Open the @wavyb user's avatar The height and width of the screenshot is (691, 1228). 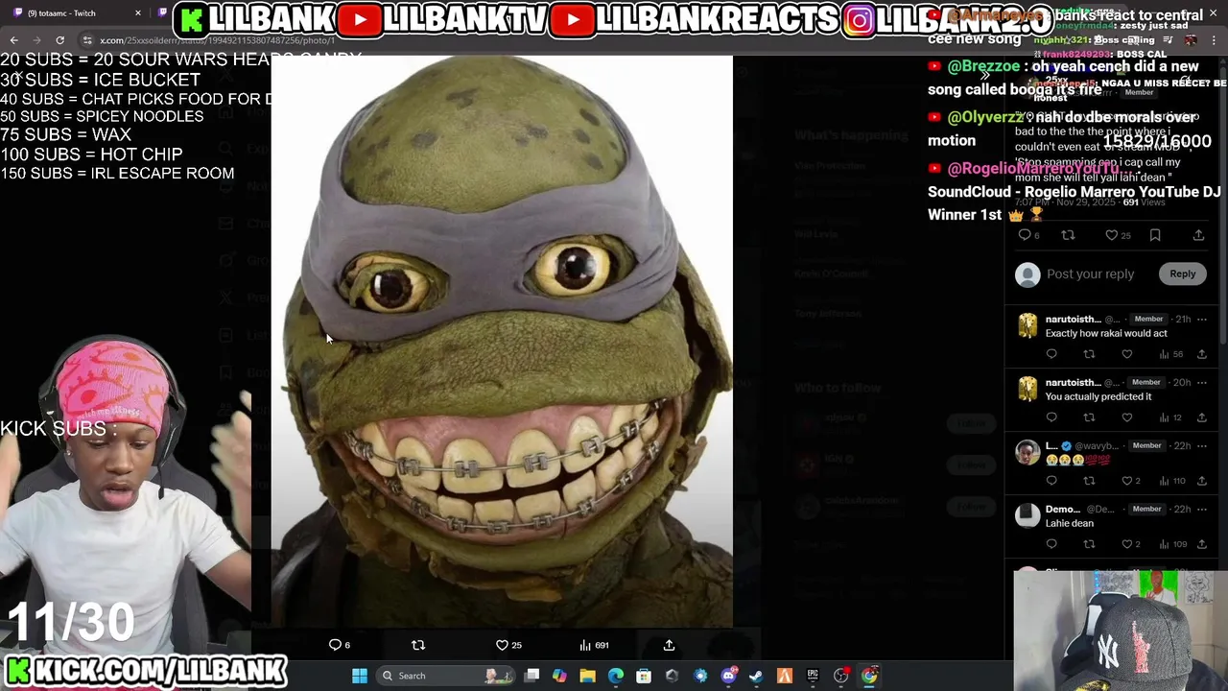pyautogui.click(x=1027, y=453)
